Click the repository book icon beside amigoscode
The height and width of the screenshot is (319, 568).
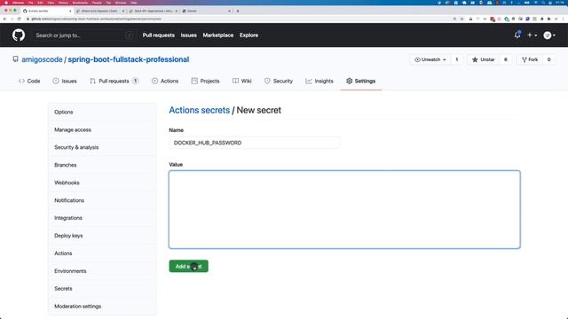pyautogui.click(x=15, y=59)
